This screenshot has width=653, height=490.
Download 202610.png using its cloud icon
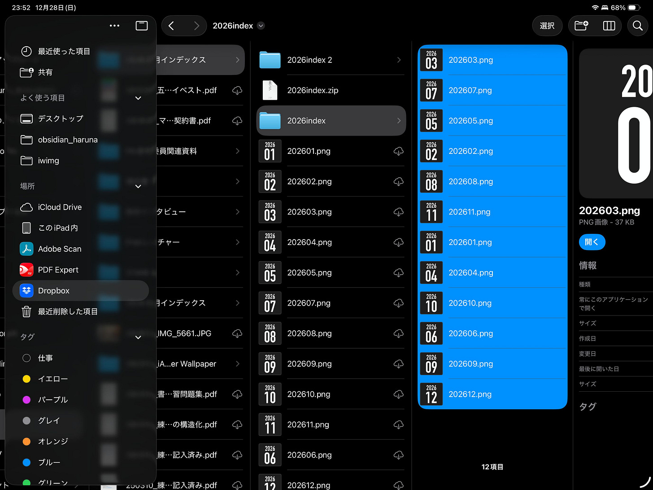coord(398,394)
